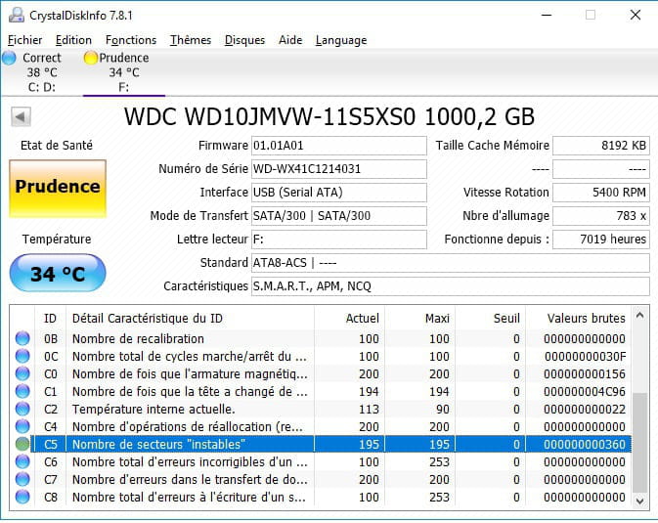Click the yellow Prudence health status button
658x523 pixels.
pos(58,188)
